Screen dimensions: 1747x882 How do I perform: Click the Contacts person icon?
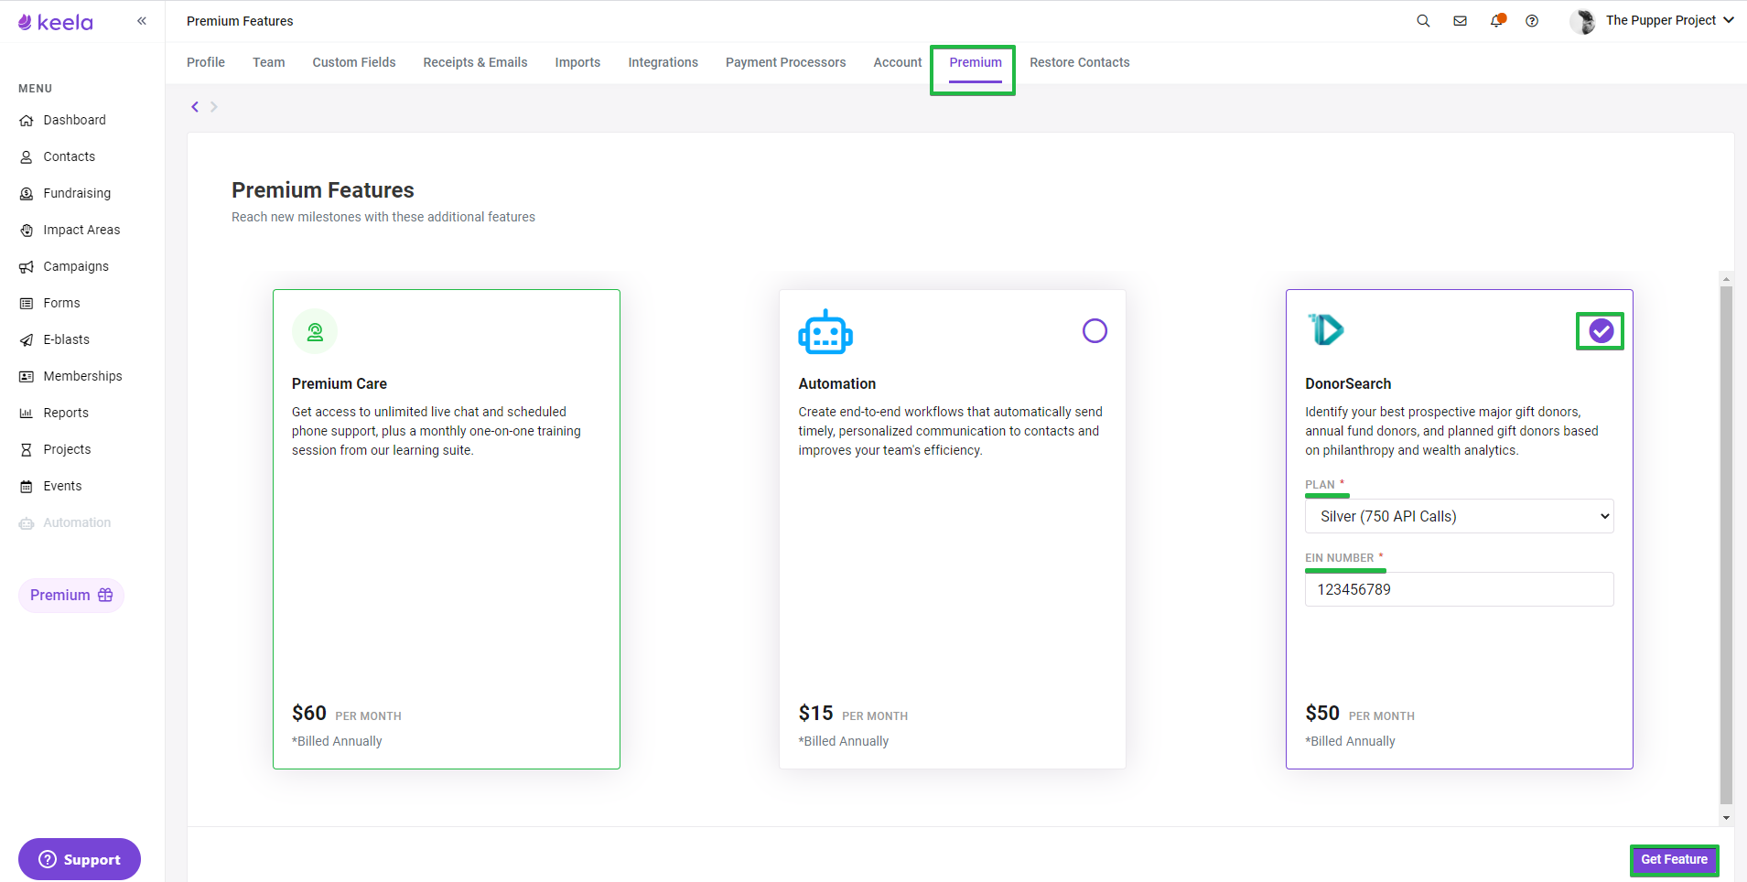(x=27, y=156)
